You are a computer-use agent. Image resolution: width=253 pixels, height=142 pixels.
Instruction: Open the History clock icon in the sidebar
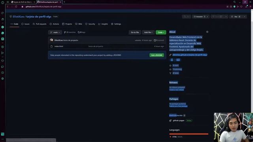point(3,73)
